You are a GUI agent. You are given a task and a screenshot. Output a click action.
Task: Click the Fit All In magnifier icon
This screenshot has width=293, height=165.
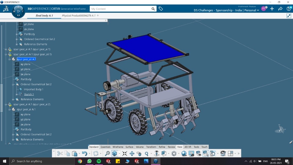coord(107,154)
